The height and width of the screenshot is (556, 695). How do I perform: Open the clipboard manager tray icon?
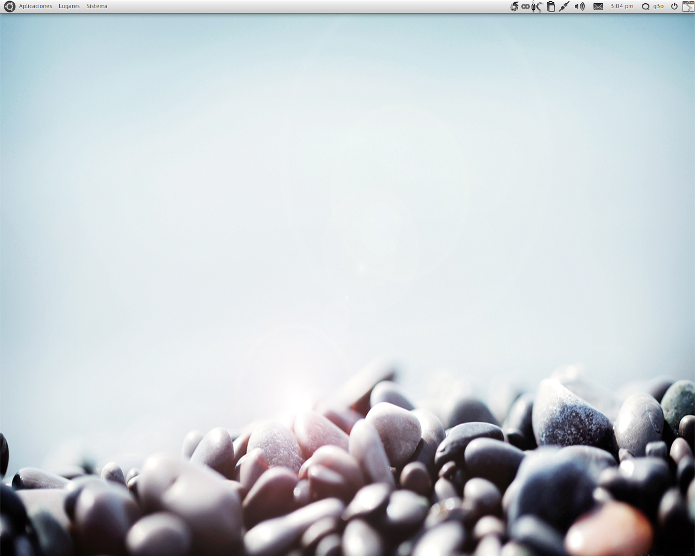pos(551,7)
